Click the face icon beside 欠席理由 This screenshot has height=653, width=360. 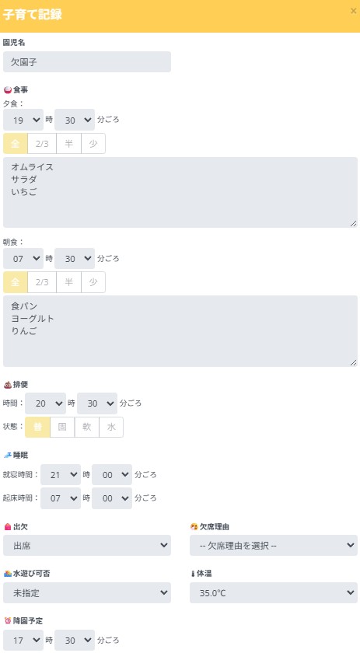(194, 527)
